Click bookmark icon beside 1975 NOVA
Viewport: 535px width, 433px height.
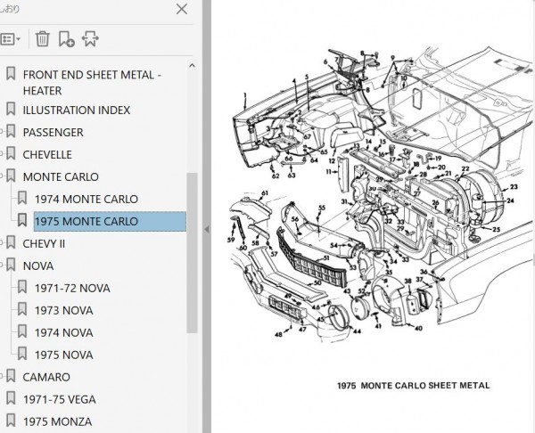tap(22, 354)
